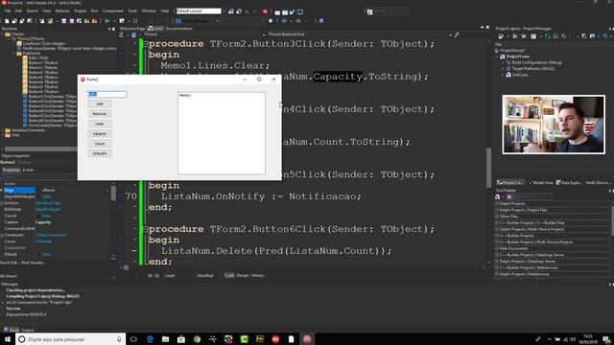Click the red stop icon in top toolbar
This screenshot has width=614, height=345.
265,11
